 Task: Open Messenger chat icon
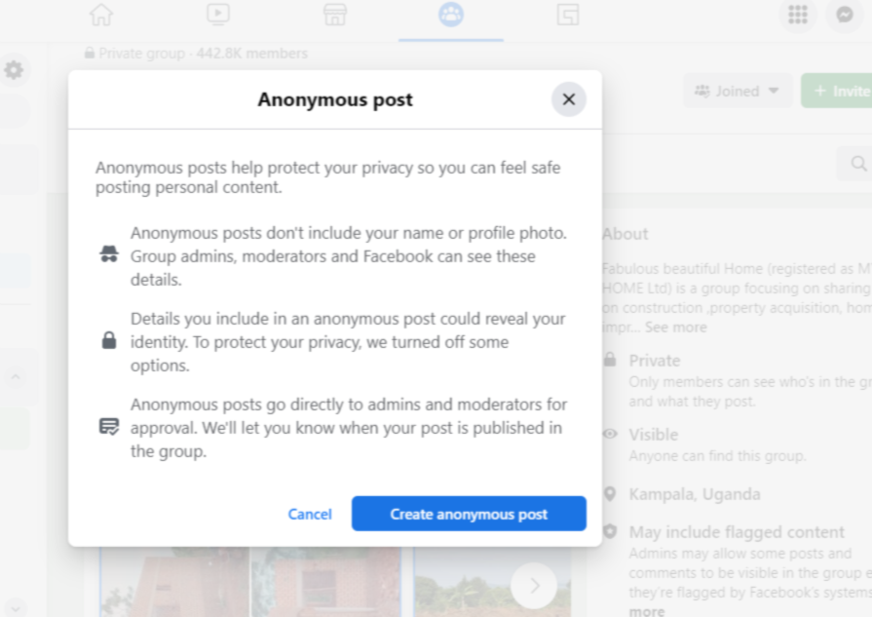(844, 15)
